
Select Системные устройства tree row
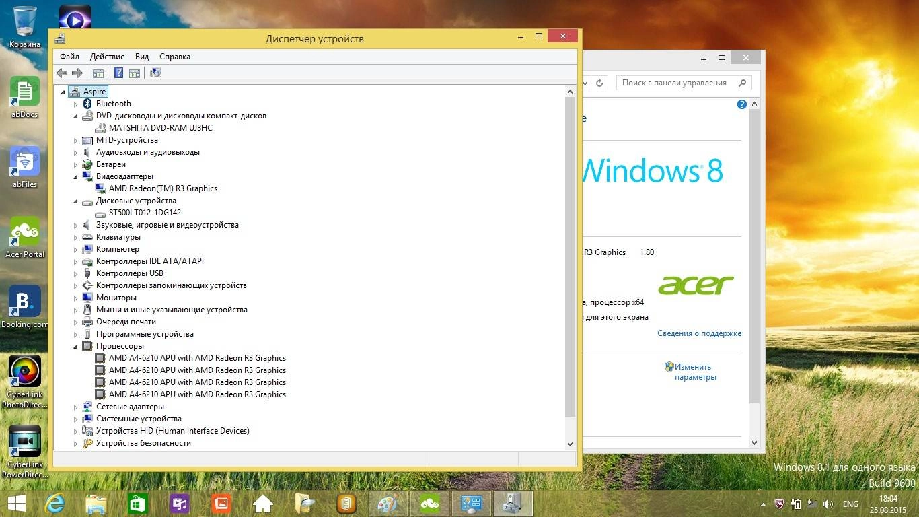click(139, 419)
